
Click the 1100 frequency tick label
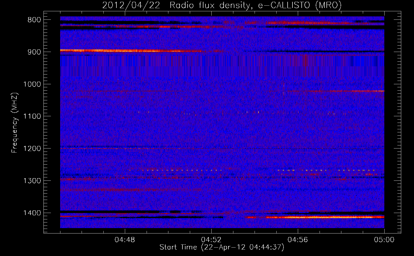tap(32, 116)
